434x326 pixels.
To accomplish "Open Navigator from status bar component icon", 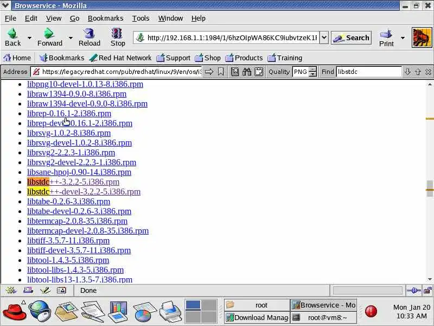I will pos(11,290).
